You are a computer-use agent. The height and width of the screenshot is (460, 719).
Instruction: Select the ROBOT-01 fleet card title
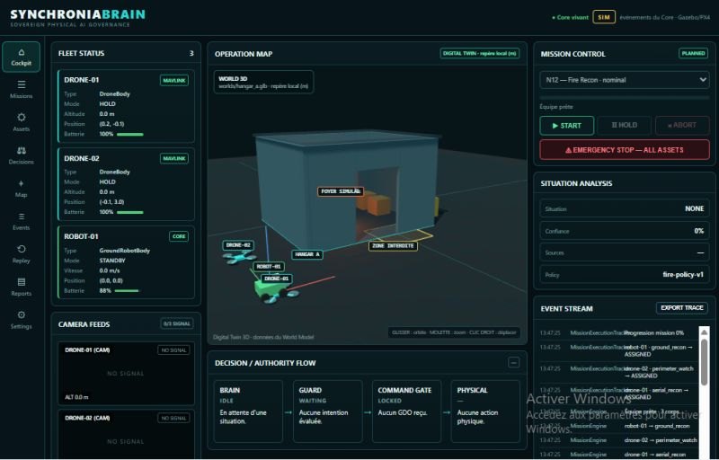81,236
